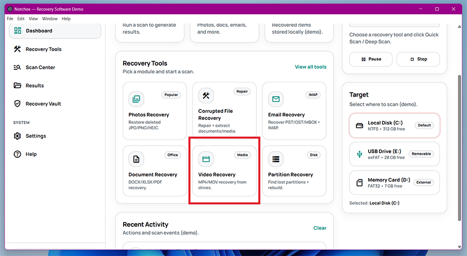Open the Window menu
Screen dimensions: 467x256
pos(50,18)
